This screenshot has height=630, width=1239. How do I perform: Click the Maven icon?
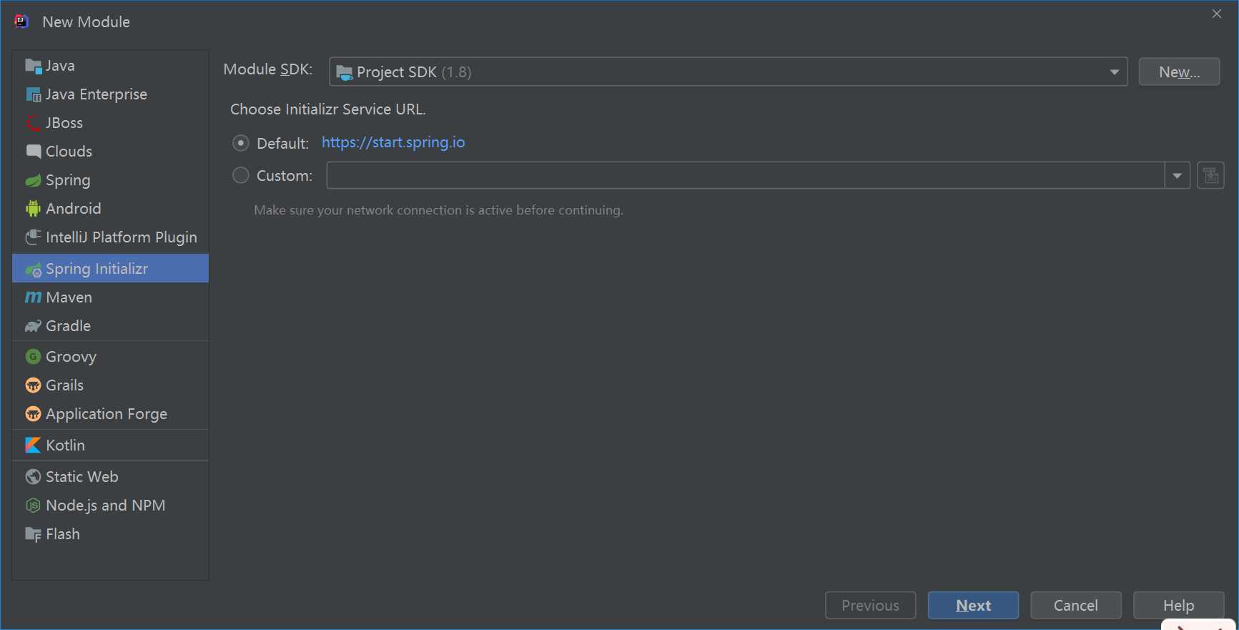pyautogui.click(x=33, y=297)
